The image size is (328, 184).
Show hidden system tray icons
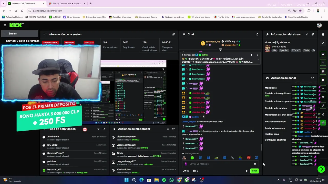pos(278,180)
